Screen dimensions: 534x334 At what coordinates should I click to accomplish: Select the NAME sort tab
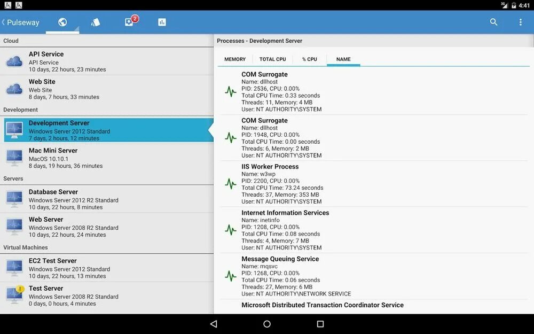[343, 59]
